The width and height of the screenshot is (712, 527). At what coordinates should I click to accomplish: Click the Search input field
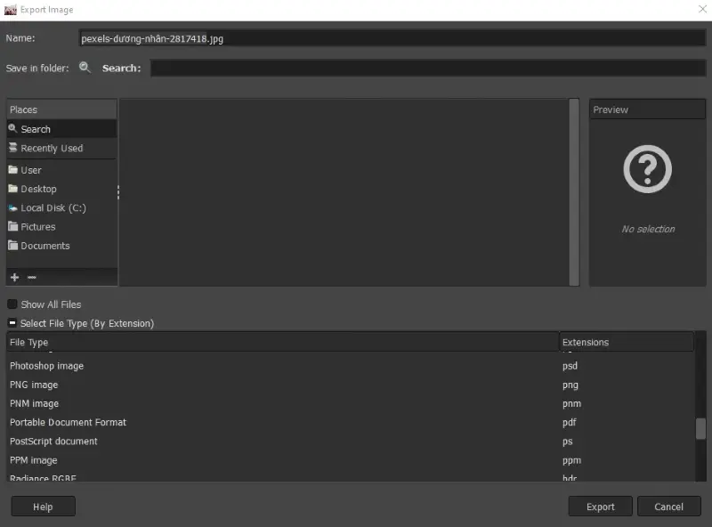pyautogui.click(x=428, y=69)
